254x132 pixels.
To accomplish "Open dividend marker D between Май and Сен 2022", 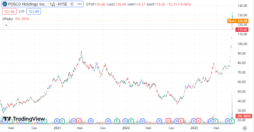I will click(x=159, y=121).
